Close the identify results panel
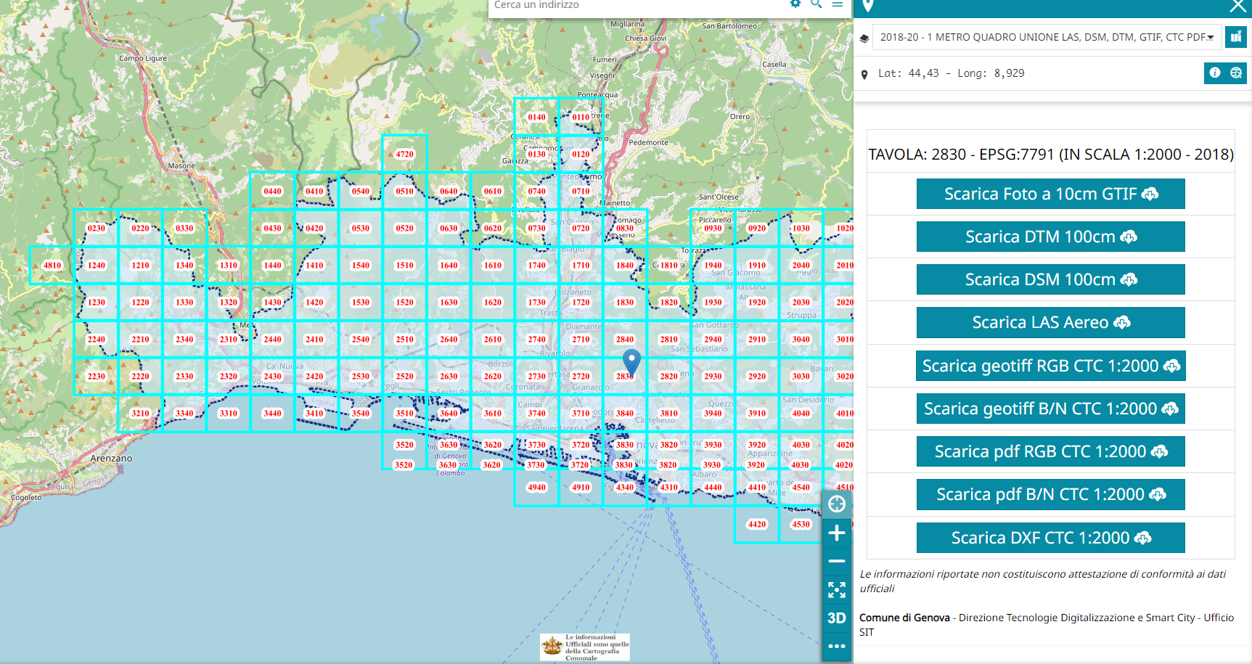1252x664 pixels. coord(1237,7)
